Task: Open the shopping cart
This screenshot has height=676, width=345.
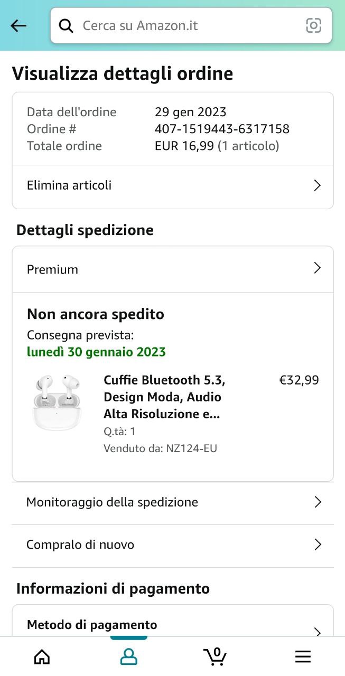Action: [x=215, y=656]
